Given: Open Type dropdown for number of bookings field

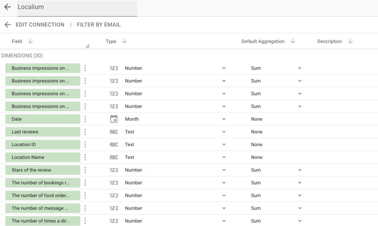Looking at the screenshot, I should tap(224, 183).
